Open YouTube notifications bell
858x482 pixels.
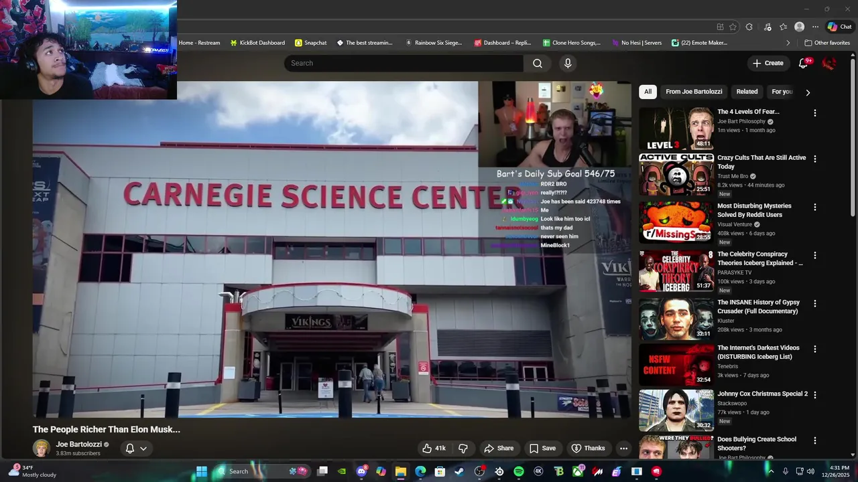804,63
